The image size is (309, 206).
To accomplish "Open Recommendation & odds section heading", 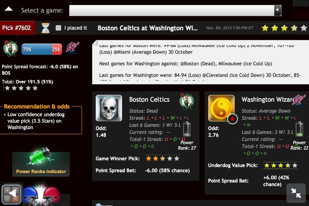I will point(37,107).
